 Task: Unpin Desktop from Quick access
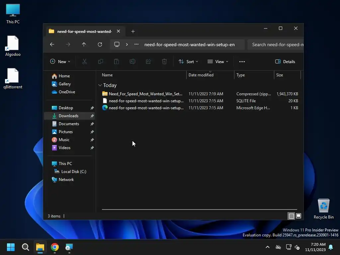tap(92, 108)
